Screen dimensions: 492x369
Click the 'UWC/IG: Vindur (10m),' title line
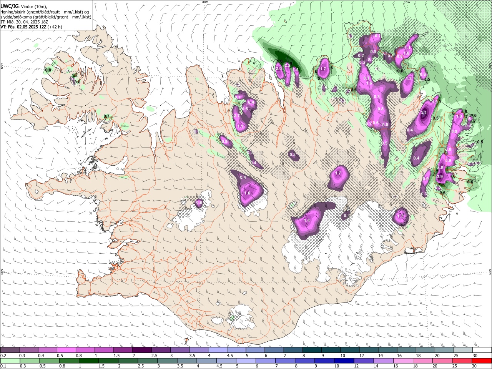[x=23, y=7]
